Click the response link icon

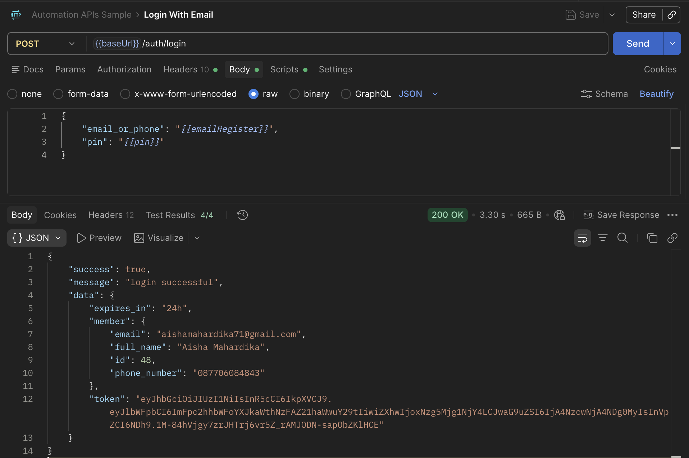[672, 238]
